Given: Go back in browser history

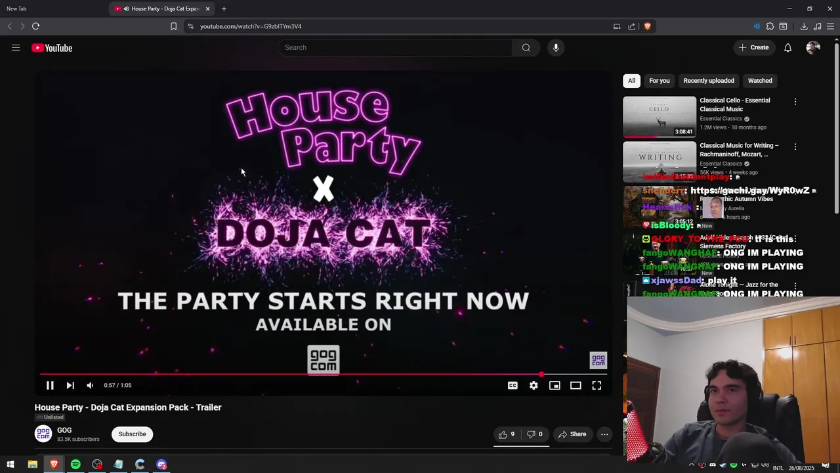Looking at the screenshot, I should 9,26.
